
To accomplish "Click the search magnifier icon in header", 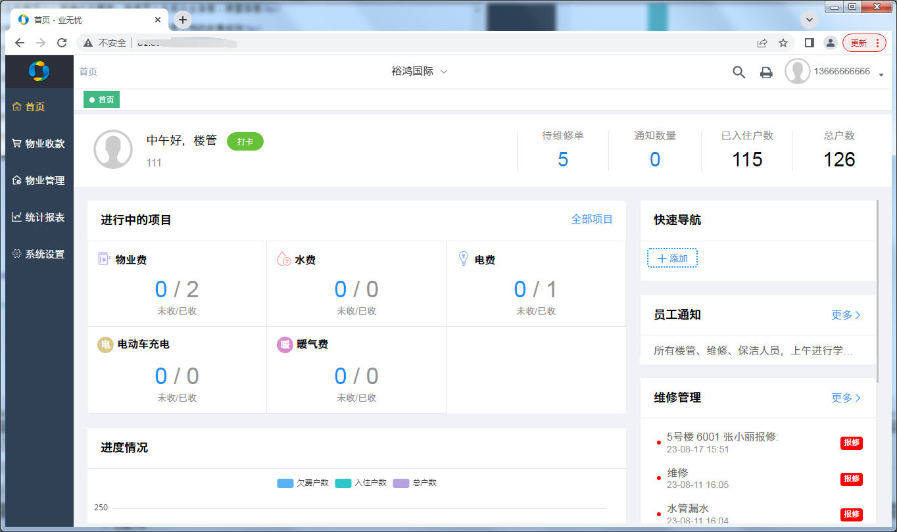I will (x=739, y=72).
